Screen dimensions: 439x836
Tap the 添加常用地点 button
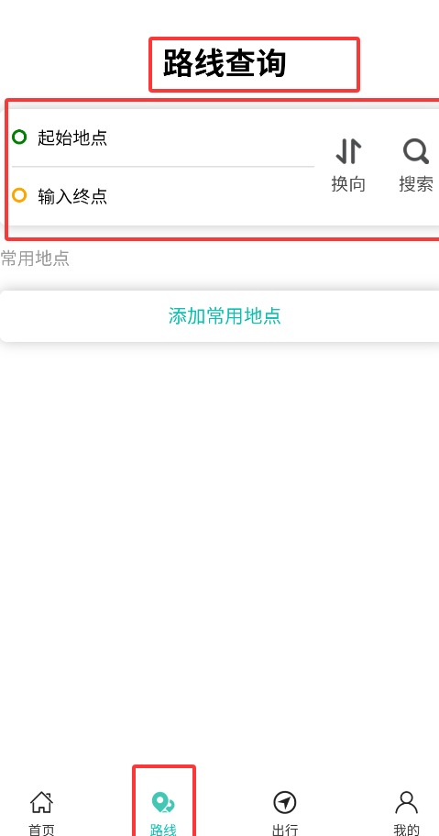(220, 316)
